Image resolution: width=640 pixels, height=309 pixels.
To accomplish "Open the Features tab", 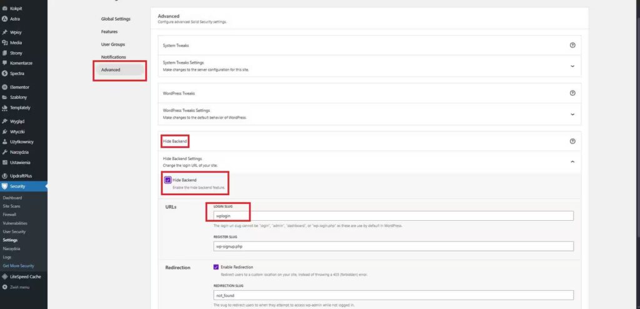I will click(109, 31).
